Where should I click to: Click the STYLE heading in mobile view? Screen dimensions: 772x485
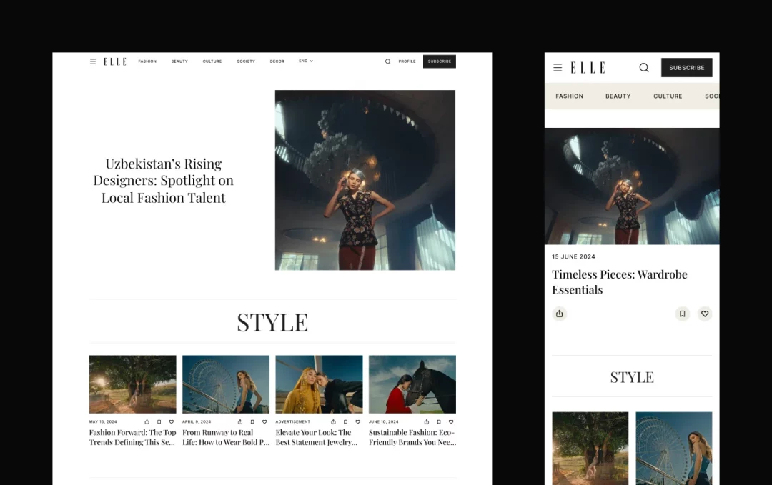coord(632,377)
